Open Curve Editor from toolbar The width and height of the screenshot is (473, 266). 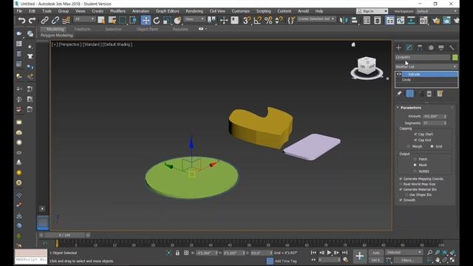click(401, 21)
